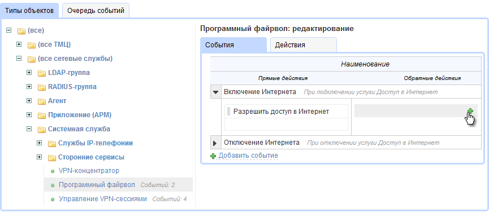Screen dimensions: 489x213
Task: Click the Наименование column header
Action: [365, 64]
